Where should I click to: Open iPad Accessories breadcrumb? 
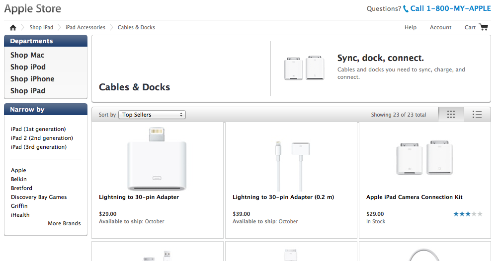[85, 27]
